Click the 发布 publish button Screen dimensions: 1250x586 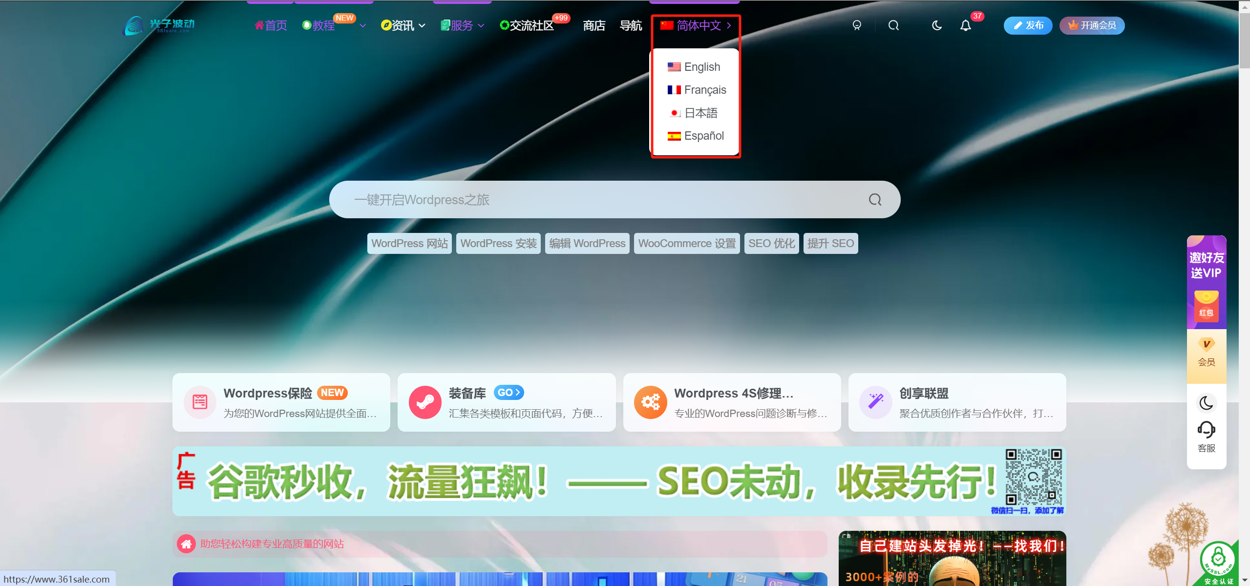(x=1028, y=25)
